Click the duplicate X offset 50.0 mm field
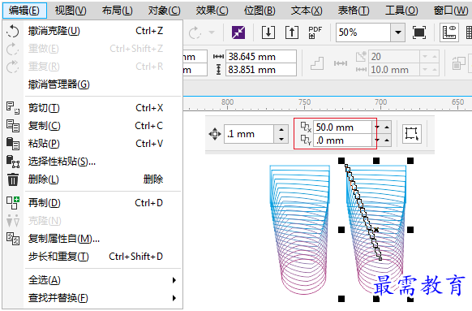The width and height of the screenshot is (472, 311). coord(342,127)
